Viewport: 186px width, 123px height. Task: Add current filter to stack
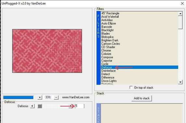(142, 98)
